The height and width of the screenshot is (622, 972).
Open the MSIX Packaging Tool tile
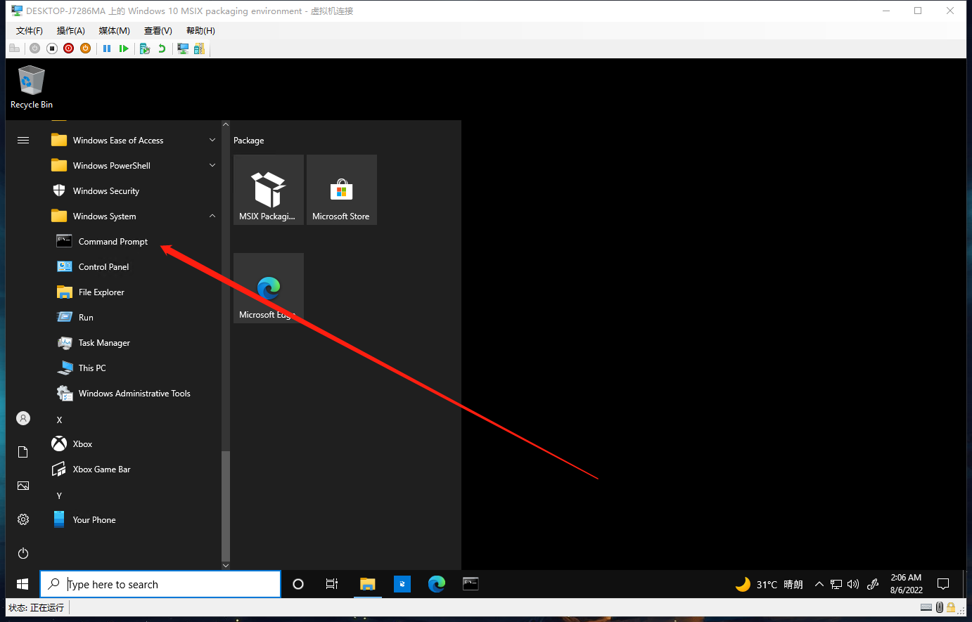(268, 190)
